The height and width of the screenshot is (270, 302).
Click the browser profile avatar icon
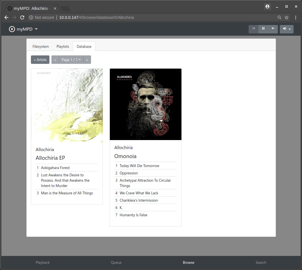[267, 6]
